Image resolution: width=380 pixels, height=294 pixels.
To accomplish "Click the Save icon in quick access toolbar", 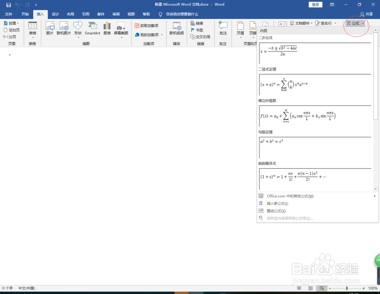I will tap(8, 5).
